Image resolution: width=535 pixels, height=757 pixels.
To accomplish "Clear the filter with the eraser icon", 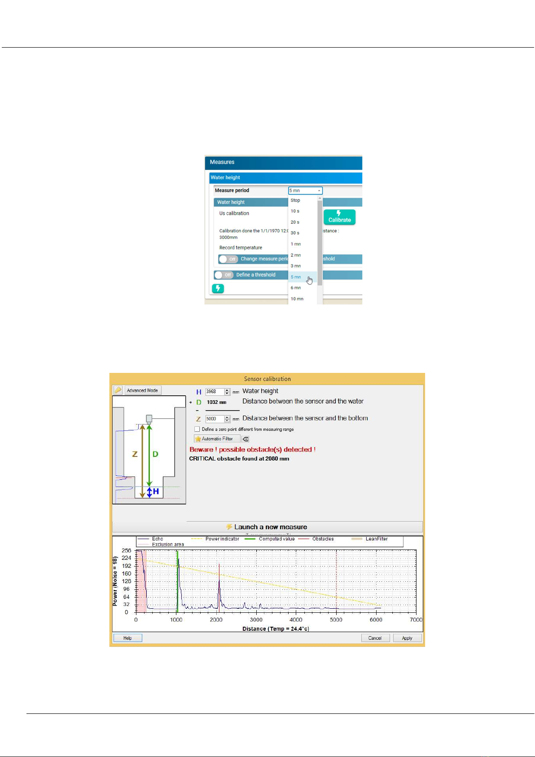I will (246, 439).
